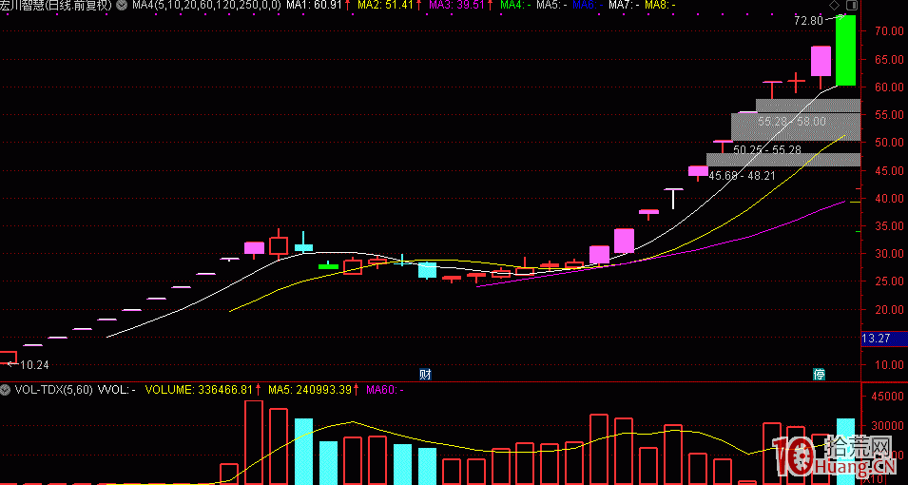Click the magenta MA60 volume label
The image size is (908, 485).
pyautogui.click(x=384, y=390)
